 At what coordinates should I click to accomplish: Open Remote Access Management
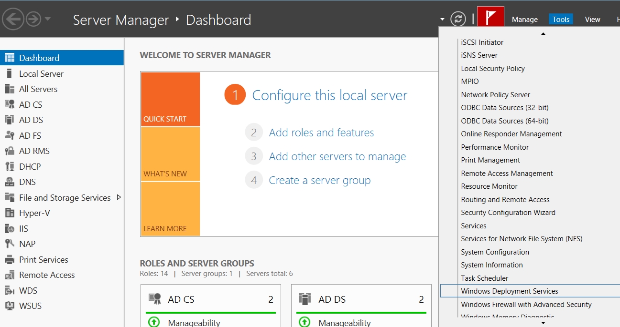507,174
